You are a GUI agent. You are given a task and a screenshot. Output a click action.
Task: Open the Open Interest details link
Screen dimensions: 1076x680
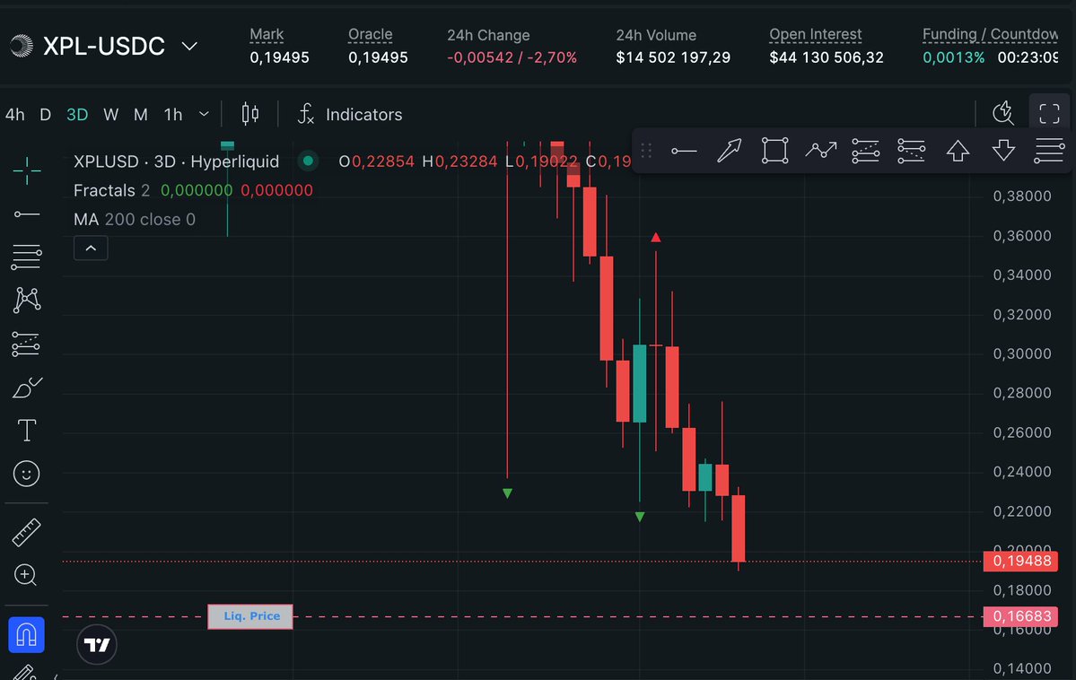click(x=815, y=34)
